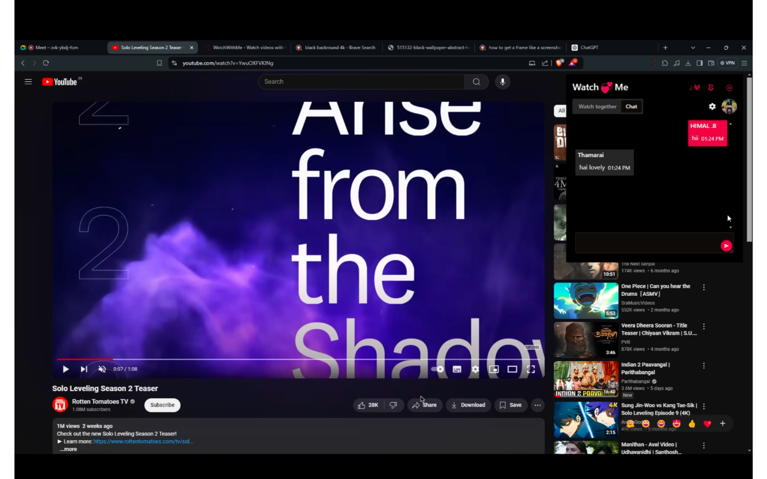Open the One Piece Drums video thumbnail
767x479 pixels.
click(586, 301)
